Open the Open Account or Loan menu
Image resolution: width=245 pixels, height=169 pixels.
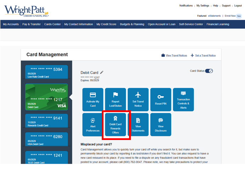[x=162, y=24]
